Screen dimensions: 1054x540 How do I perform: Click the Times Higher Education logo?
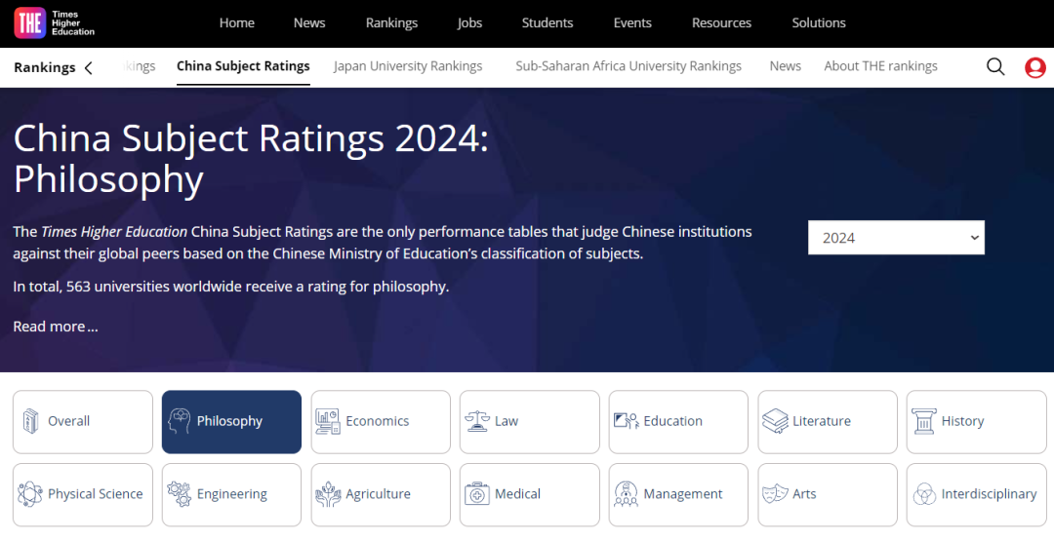pyautogui.click(x=55, y=22)
